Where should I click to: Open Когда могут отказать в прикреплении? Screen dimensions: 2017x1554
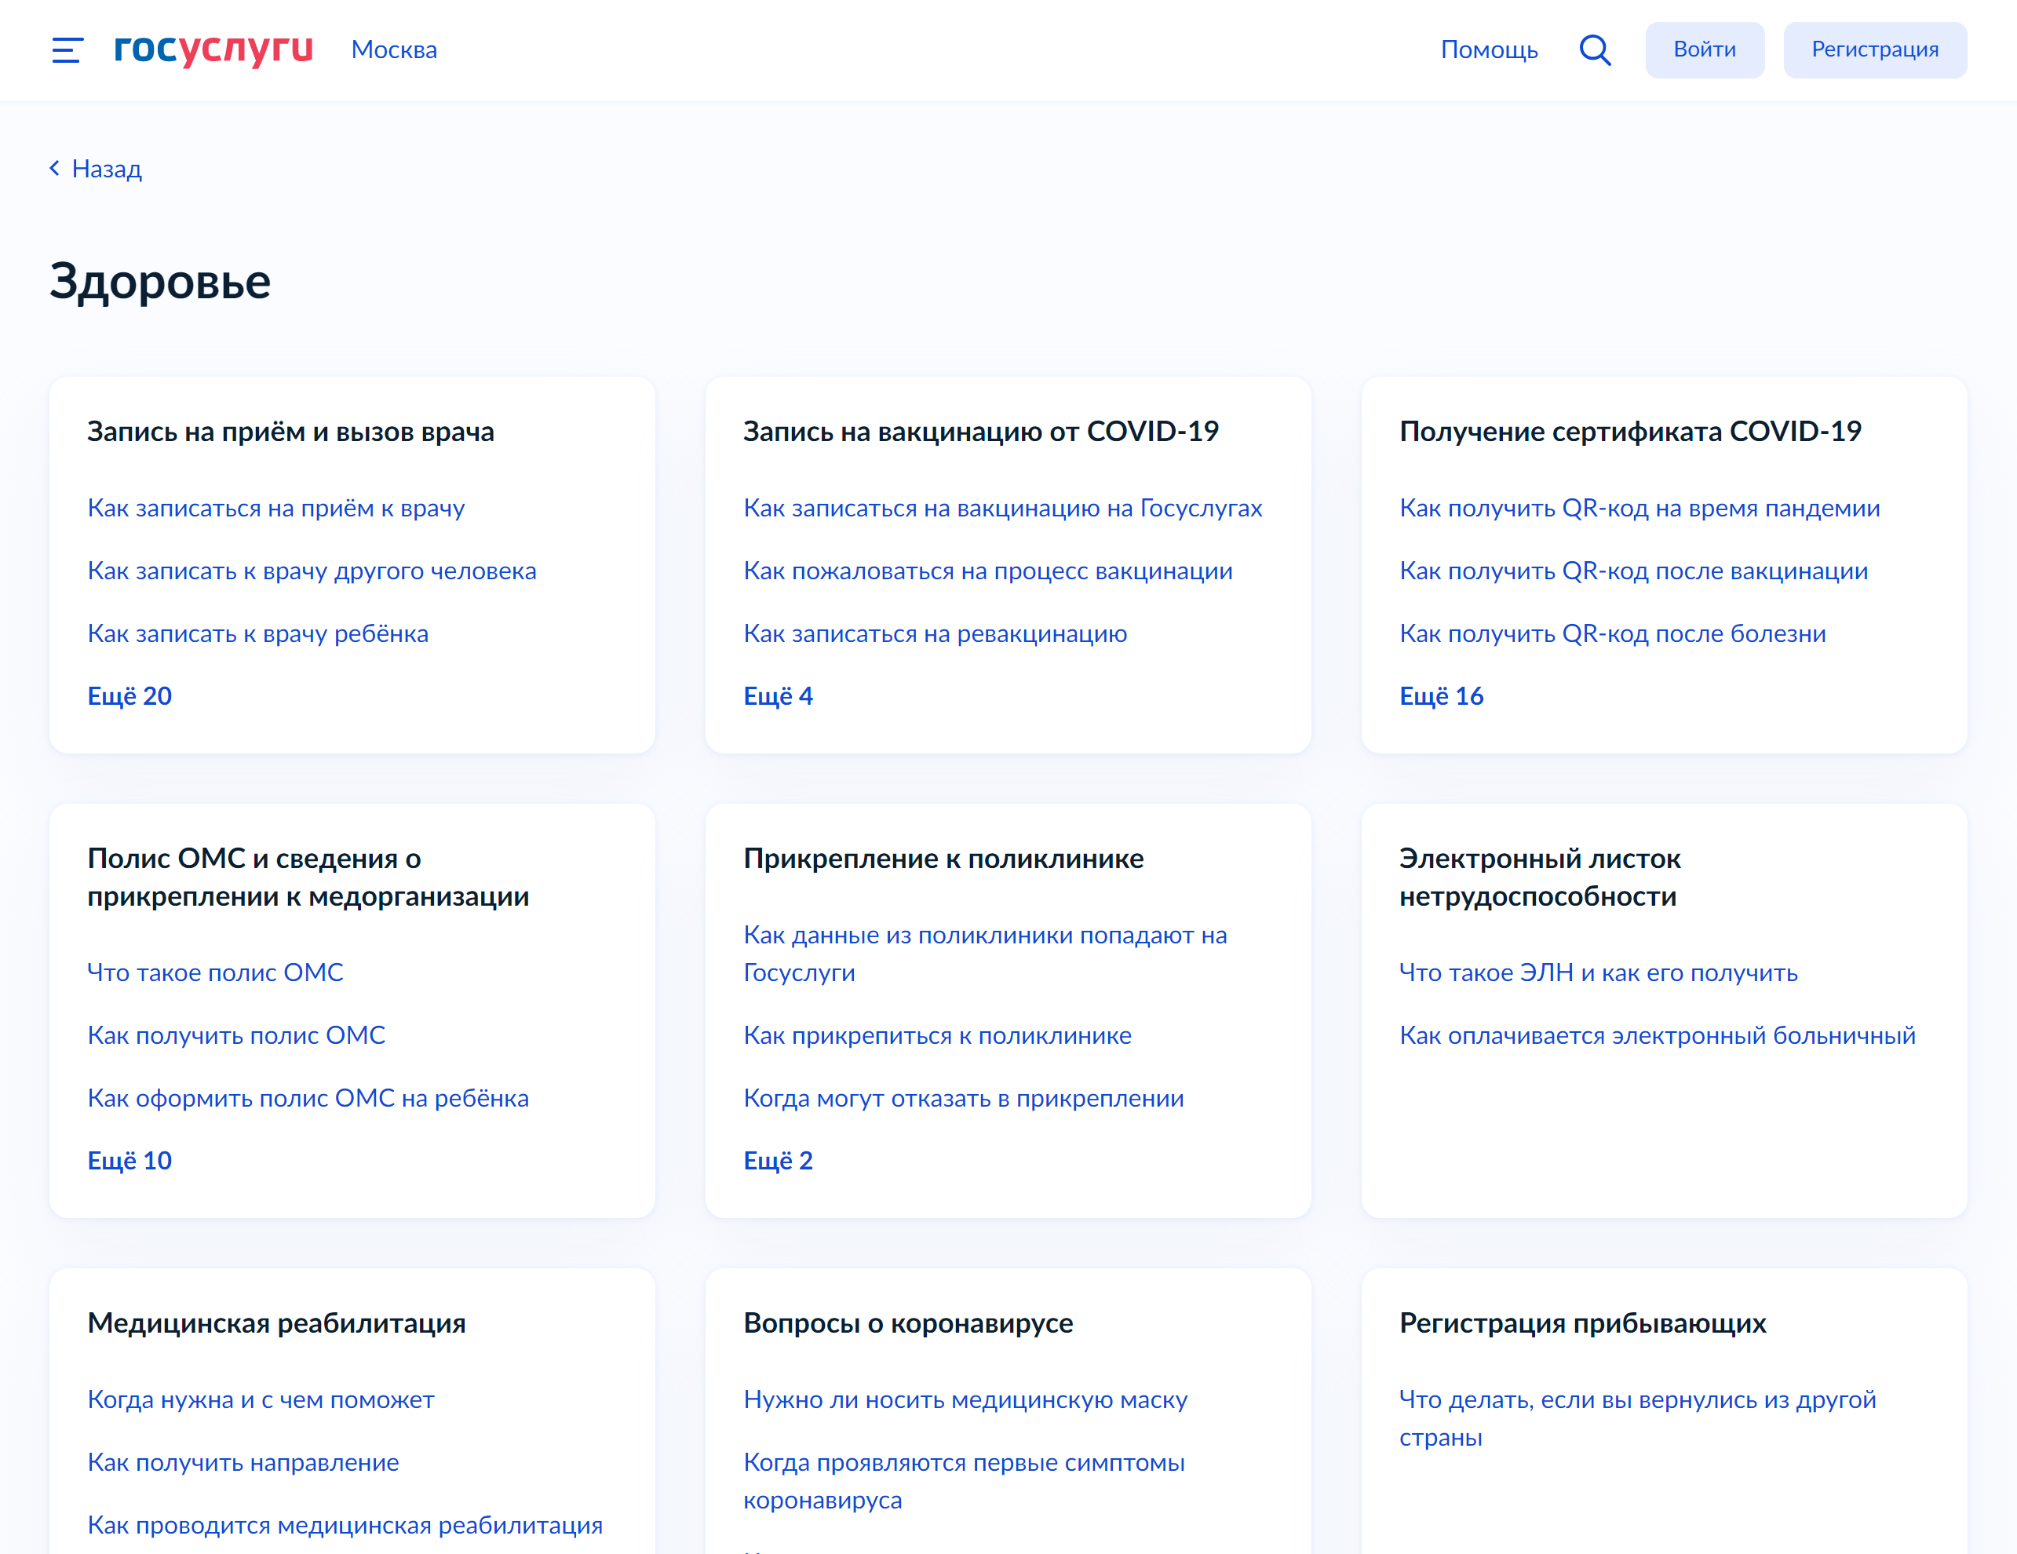pyautogui.click(x=963, y=1098)
